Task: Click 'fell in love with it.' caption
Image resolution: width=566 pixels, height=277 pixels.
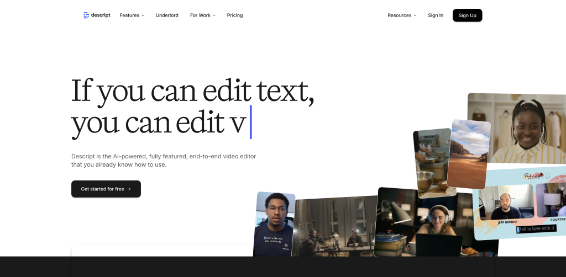Action: pyautogui.click(x=537, y=228)
